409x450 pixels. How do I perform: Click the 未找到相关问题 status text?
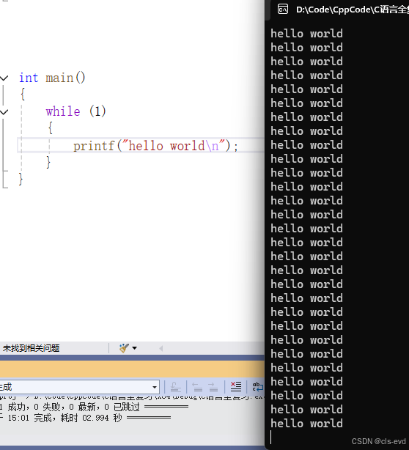[x=31, y=348]
